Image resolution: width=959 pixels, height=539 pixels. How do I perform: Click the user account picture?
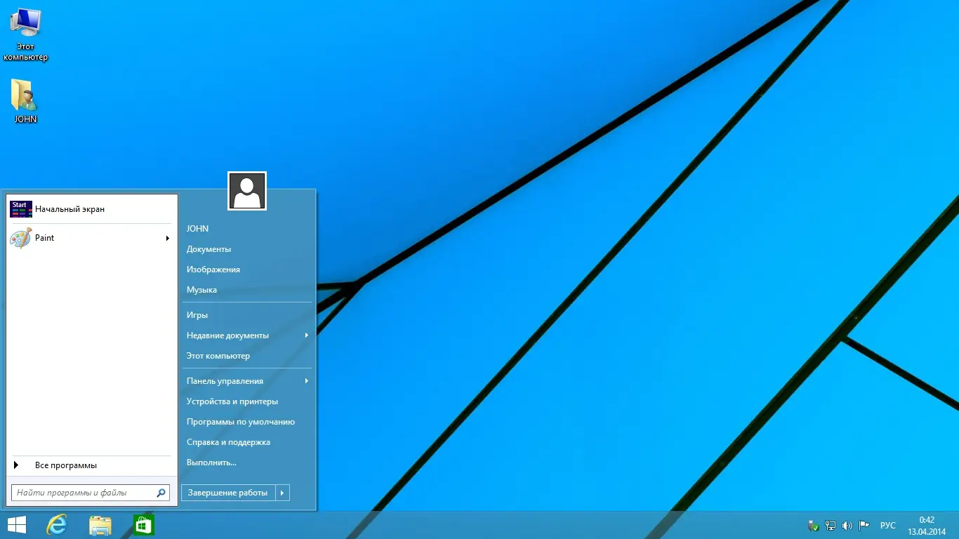point(247,191)
